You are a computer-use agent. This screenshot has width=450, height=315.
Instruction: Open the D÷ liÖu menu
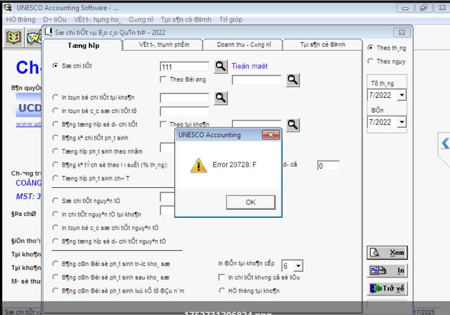coord(54,19)
